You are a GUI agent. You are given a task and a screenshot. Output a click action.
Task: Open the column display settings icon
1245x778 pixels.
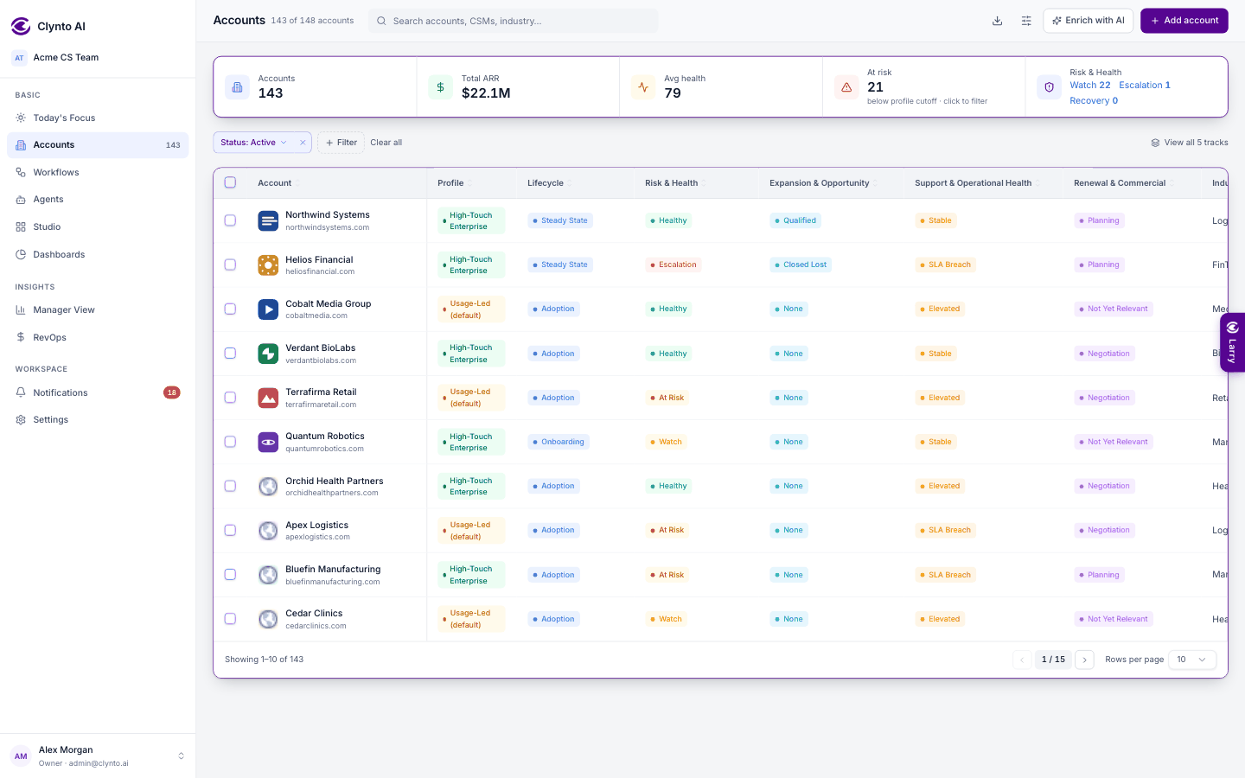click(x=1026, y=21)
